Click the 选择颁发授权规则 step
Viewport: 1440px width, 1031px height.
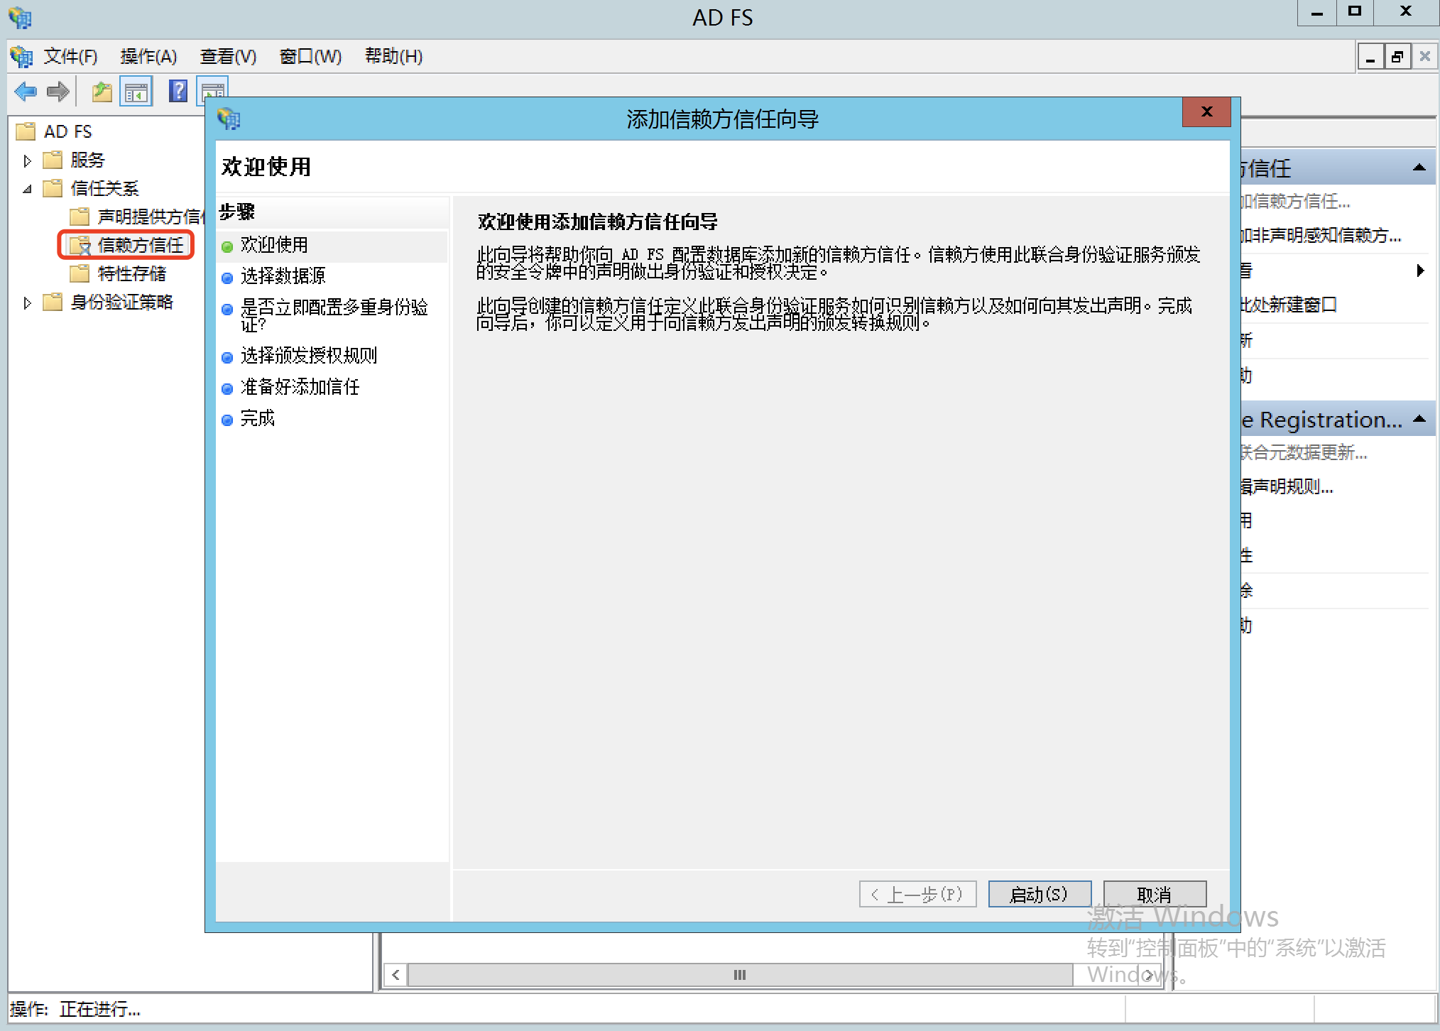pos(308,356)
